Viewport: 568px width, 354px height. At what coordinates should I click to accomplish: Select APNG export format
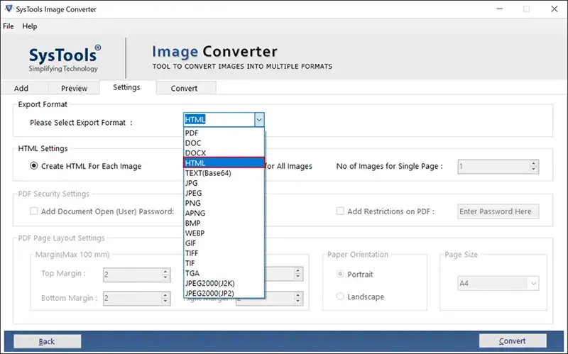click(224, 214)
